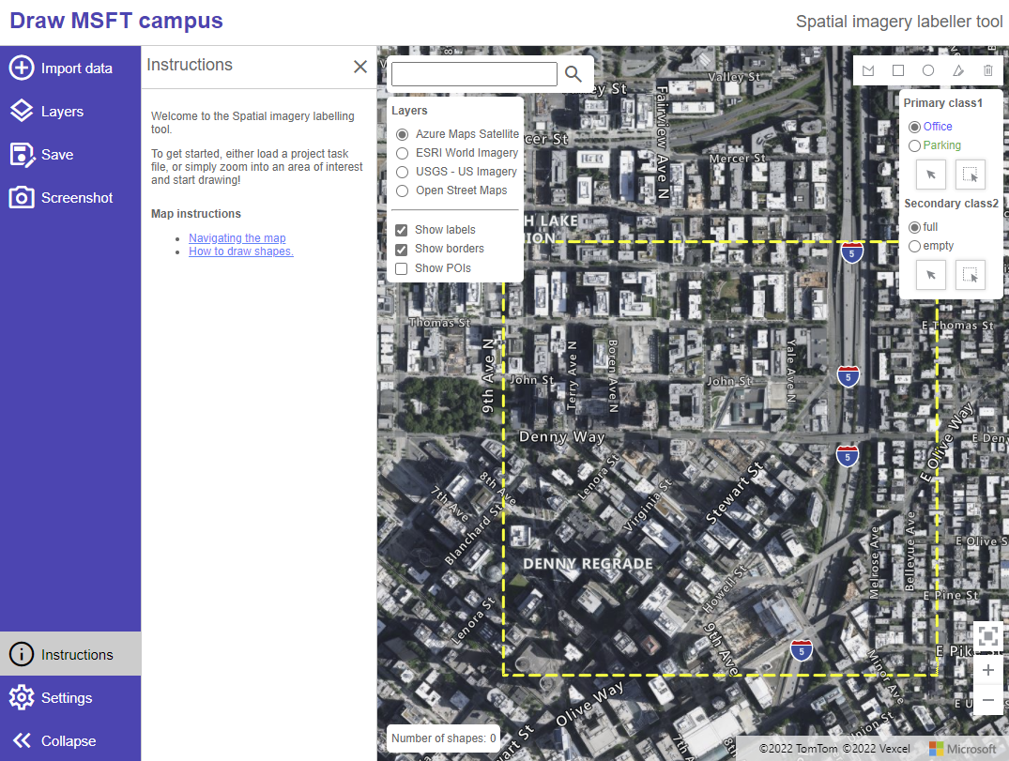Click the 'DENNY REGRADE' map label

point(588,564)
